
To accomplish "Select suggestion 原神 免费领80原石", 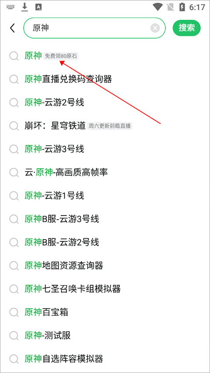I will click(x=105, y=56).
